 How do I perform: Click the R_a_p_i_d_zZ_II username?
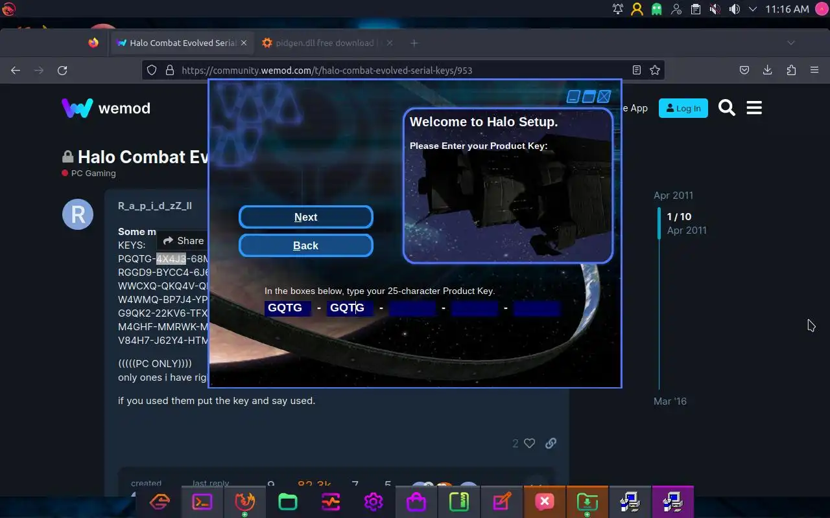click(x=155, y=206)
